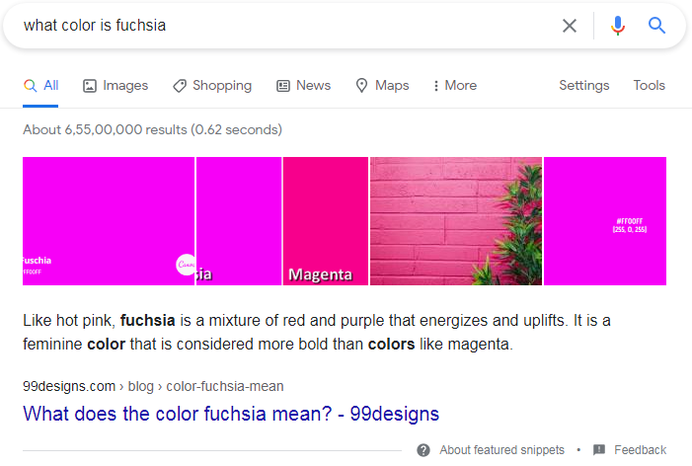Start voice search with the microphone icon
692x466 pixels.
tap(618, 26)
